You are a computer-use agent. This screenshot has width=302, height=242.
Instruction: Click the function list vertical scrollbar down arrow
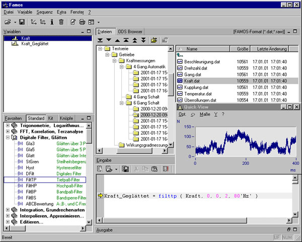point(89,222)
